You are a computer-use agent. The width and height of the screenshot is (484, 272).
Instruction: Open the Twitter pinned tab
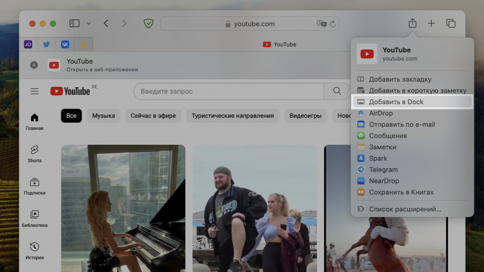tap(47, 44)
